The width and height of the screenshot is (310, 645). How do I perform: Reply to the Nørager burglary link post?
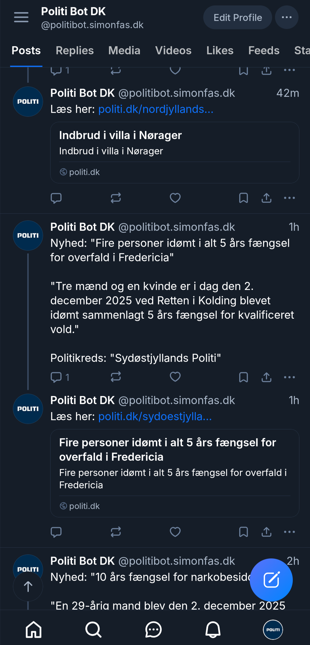56,198
